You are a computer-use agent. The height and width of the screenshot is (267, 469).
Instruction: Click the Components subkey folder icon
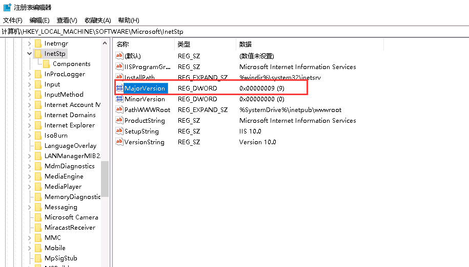point(46,64)
